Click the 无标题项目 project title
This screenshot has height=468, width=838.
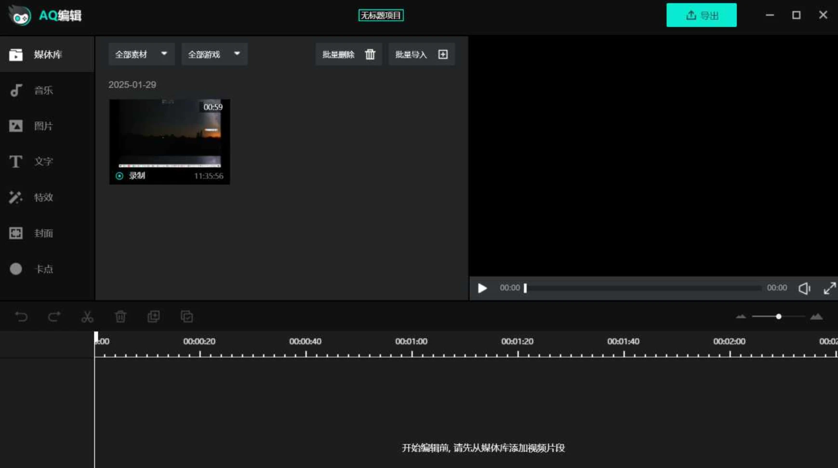381,15
